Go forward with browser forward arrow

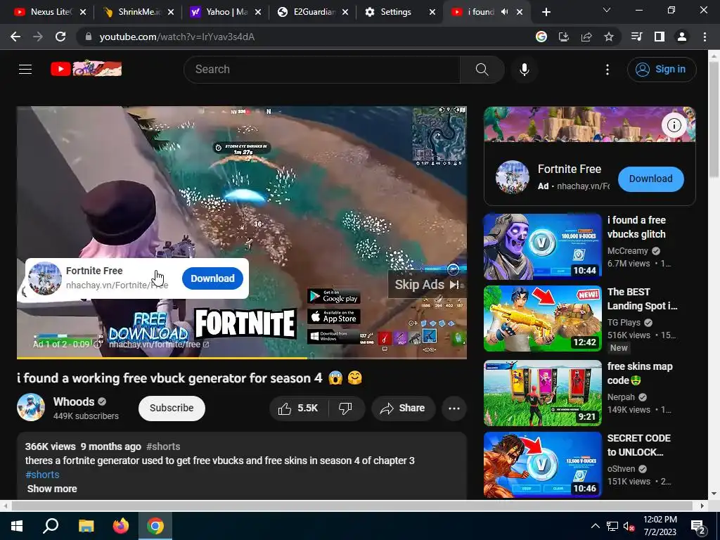tap(38, 37)
